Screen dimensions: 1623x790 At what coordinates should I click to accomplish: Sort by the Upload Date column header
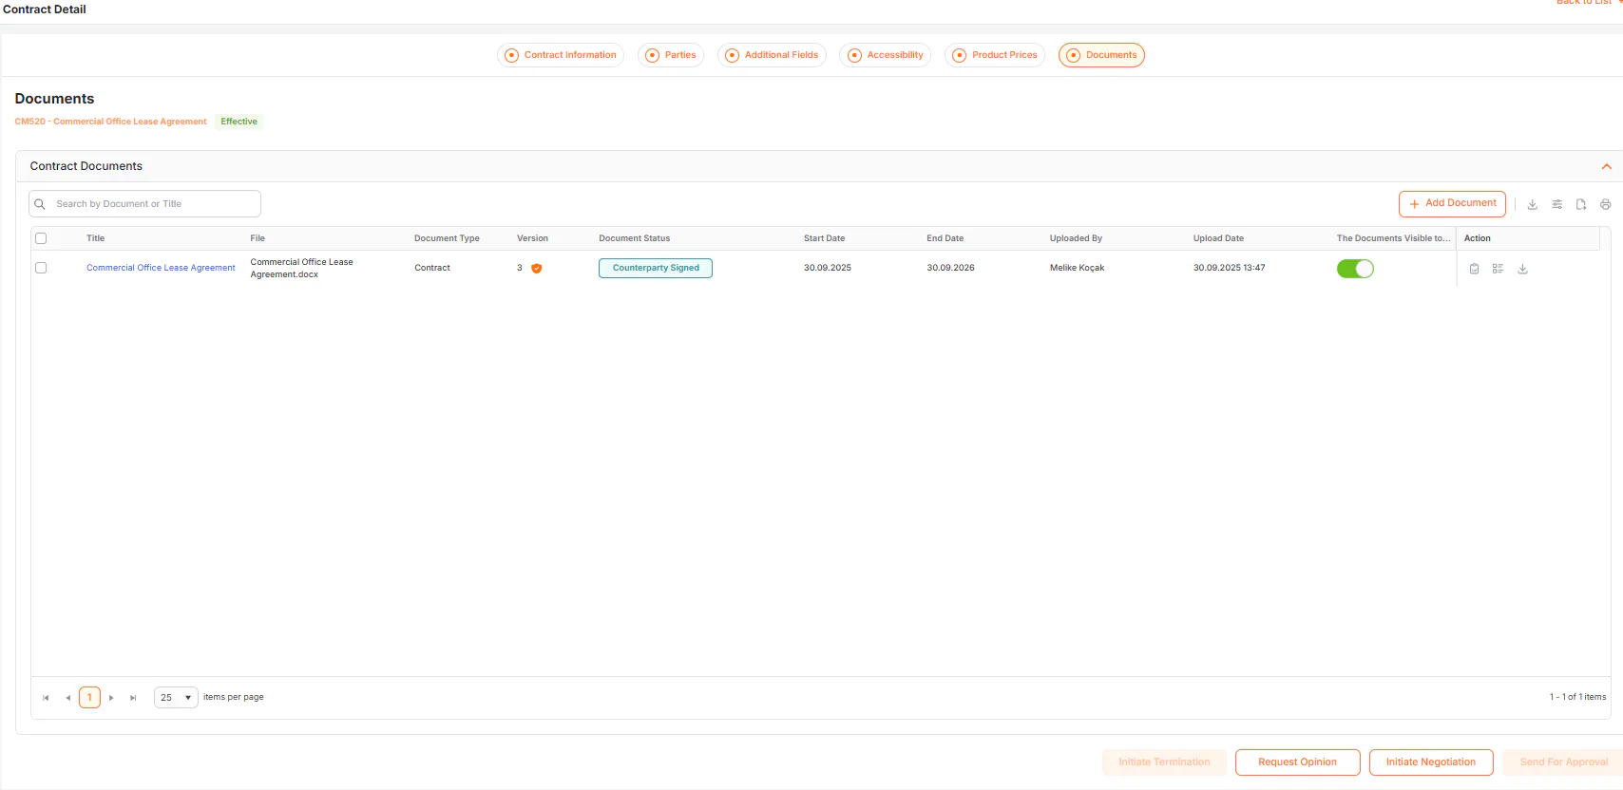point(1218,238)
